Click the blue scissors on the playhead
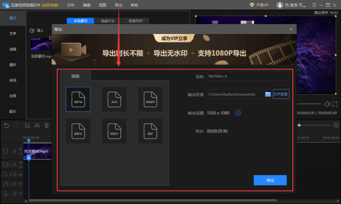Image resolution: width=341 pixels, height=204 pixels. pos(29,157)
